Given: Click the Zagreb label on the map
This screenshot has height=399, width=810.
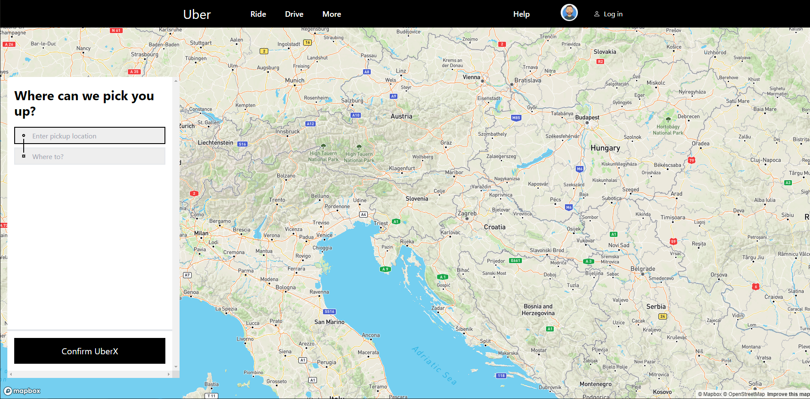Looking at the screenshot, I should click(467, 213).
